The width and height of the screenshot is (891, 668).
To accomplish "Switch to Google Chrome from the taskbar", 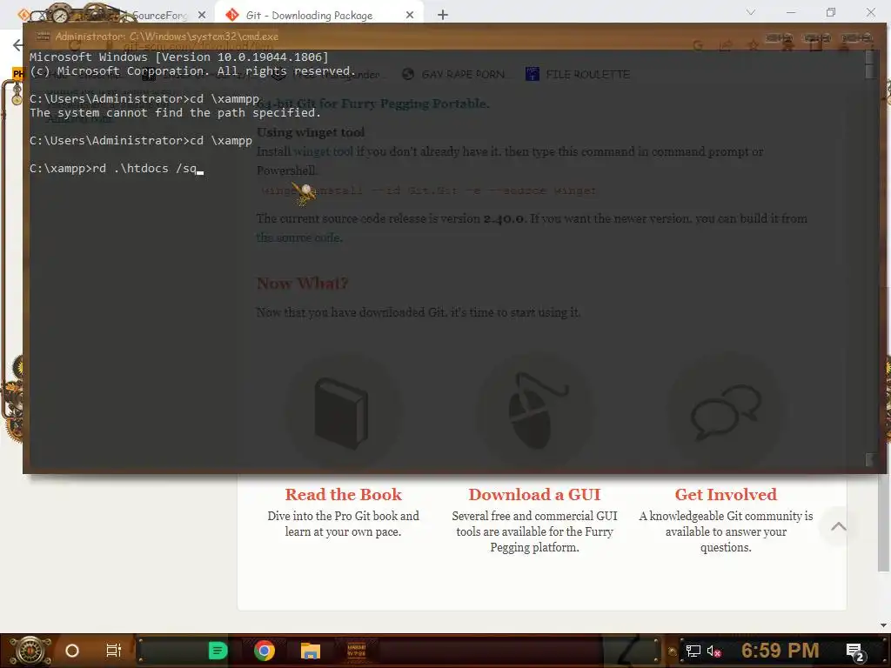I will [x=265, y=651].
